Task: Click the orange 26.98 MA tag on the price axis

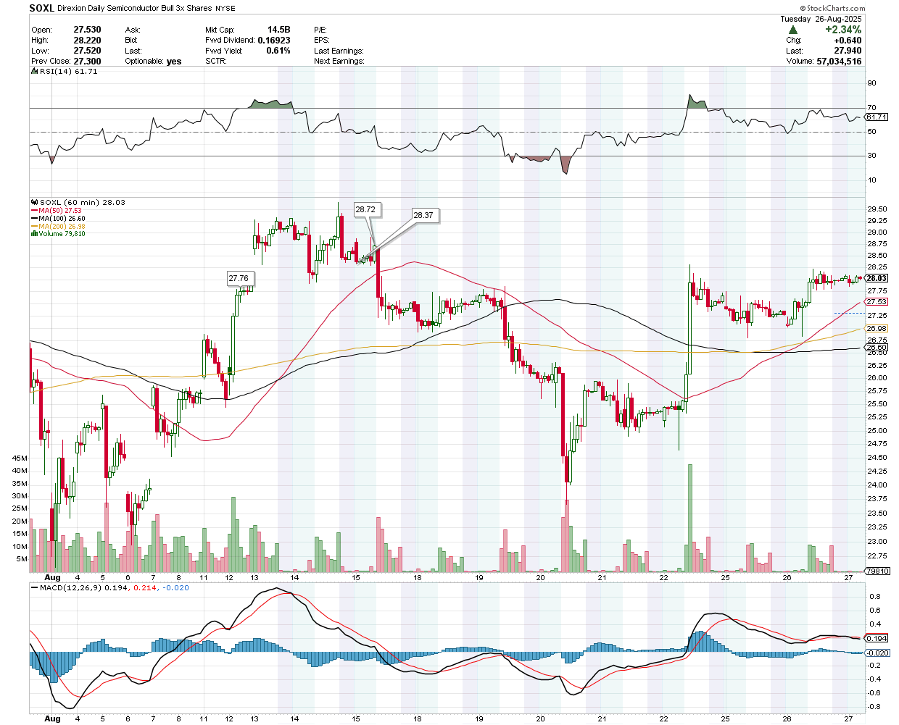Action: 877,329
